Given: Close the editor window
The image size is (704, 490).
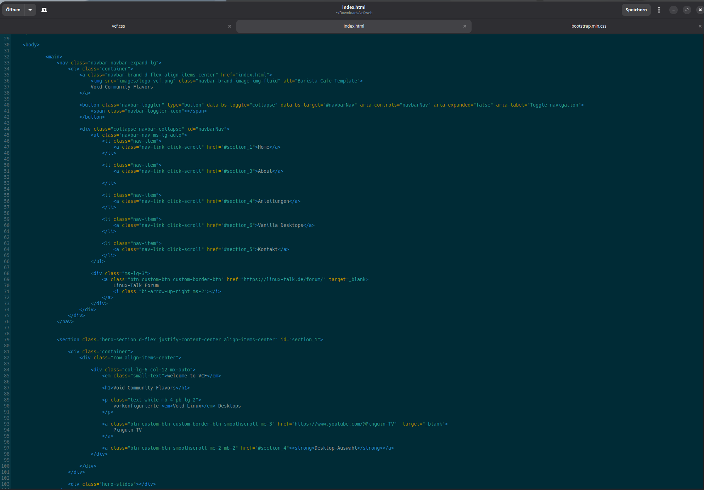Looking at the screenshot, I should click(x=700, y=10).
